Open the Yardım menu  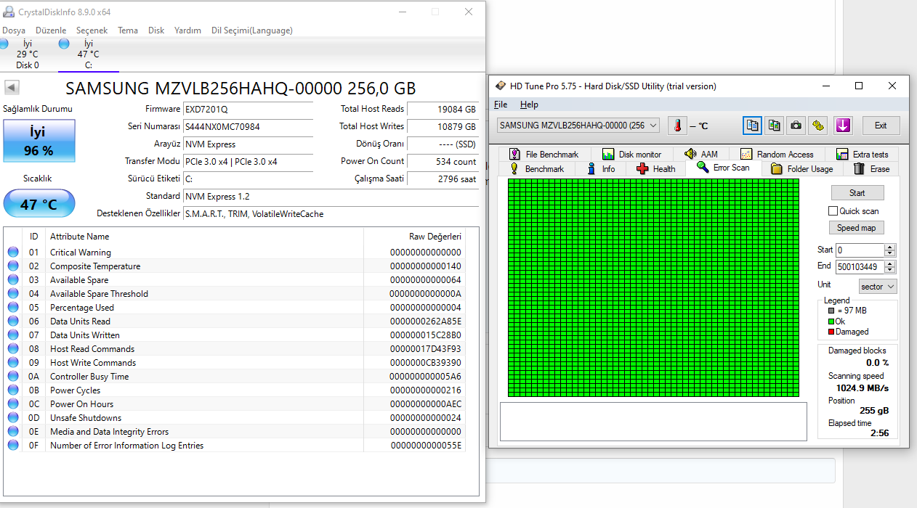pos(188,30)
